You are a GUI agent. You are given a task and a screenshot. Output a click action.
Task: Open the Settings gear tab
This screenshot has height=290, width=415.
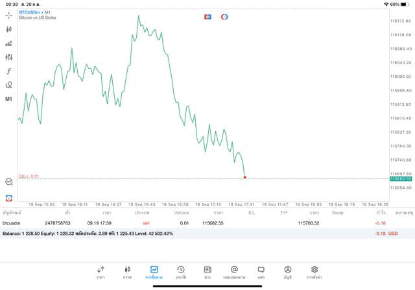(314, 272)
